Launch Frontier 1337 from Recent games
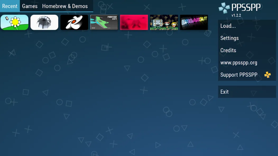 click(x=104, y=22)
